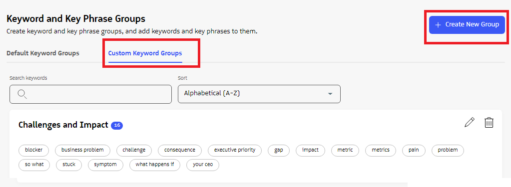
Task: Select the 'symptom' keyword chip
Action: click(105, 165)
